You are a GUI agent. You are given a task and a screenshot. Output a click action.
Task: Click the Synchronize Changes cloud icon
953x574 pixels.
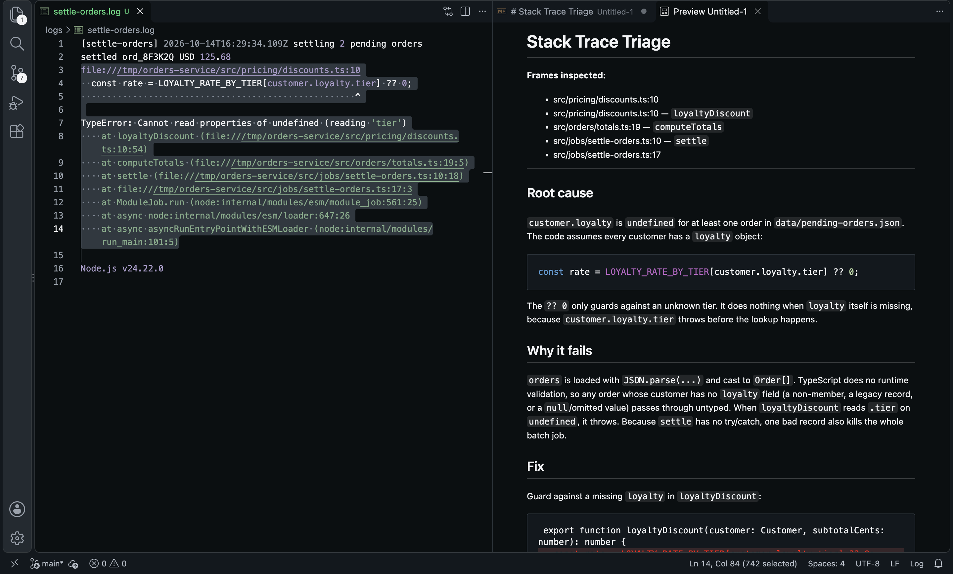tap(73, 563)
